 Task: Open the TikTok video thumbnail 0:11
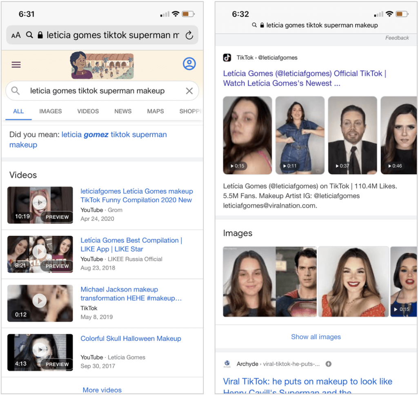300,135
